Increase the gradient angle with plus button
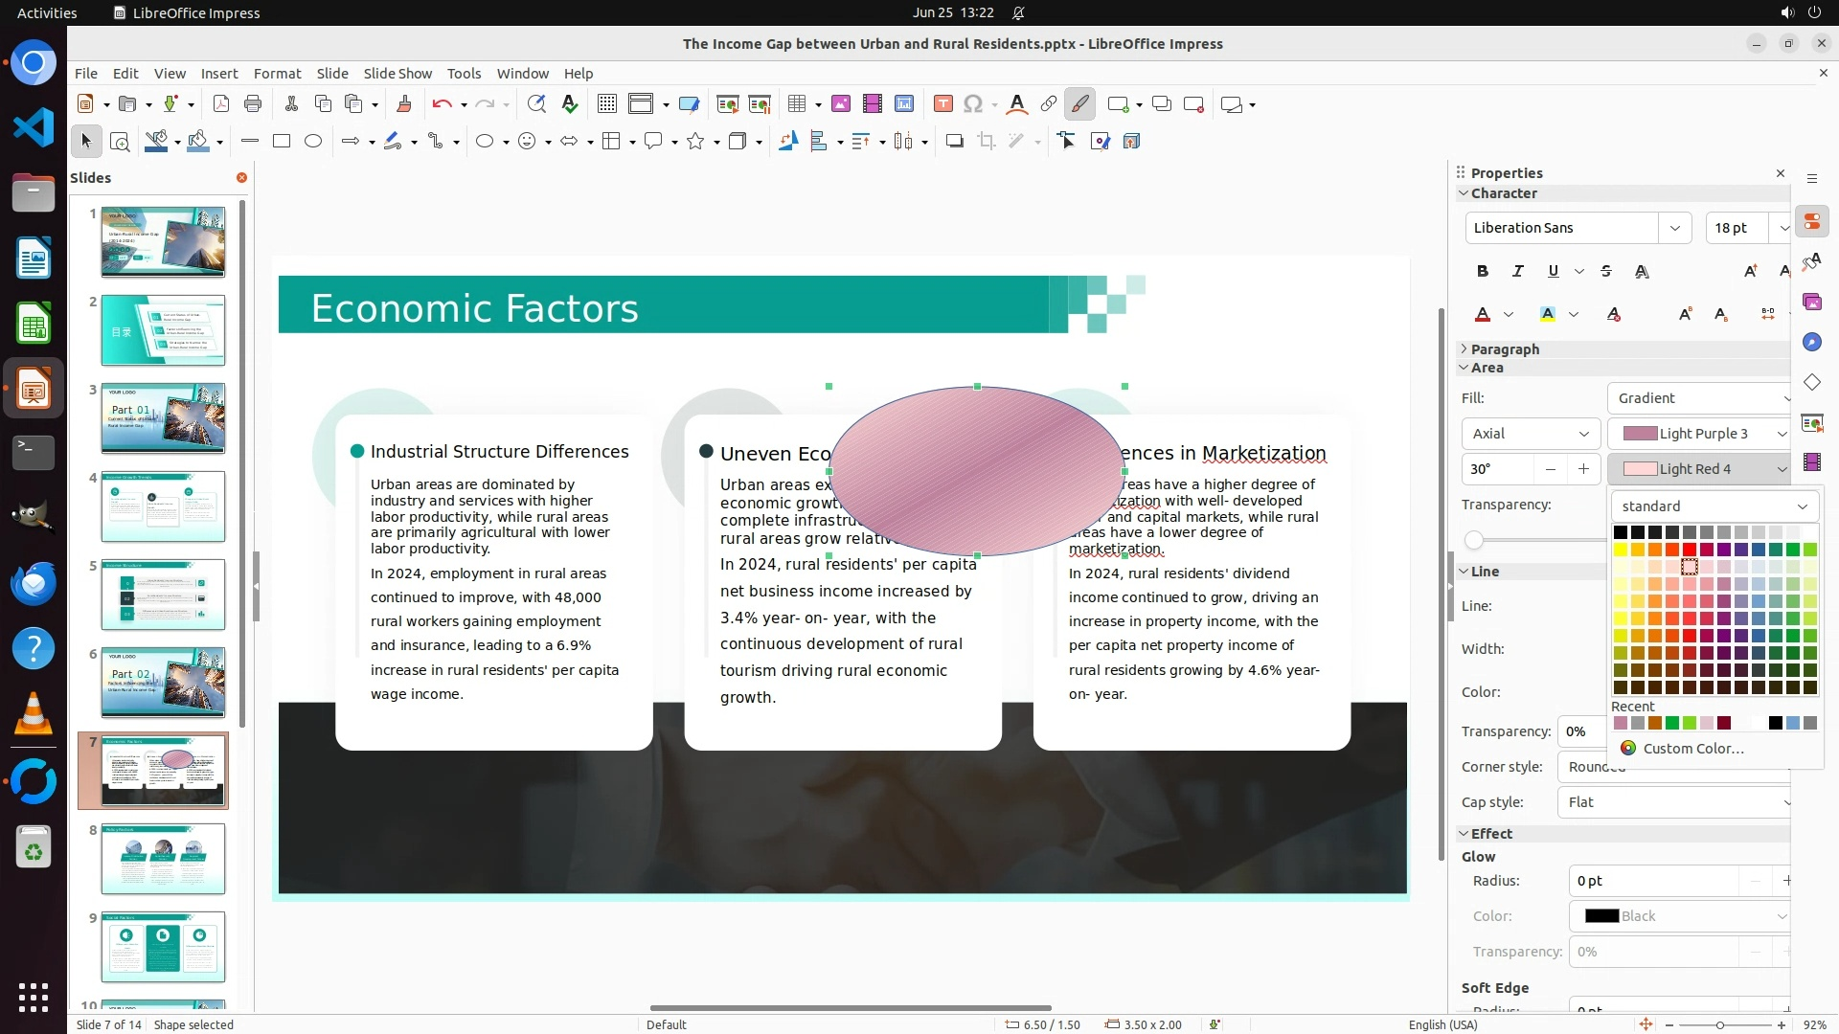The height and width of the screenshot is (1034, 1839). coord(1583,469)
